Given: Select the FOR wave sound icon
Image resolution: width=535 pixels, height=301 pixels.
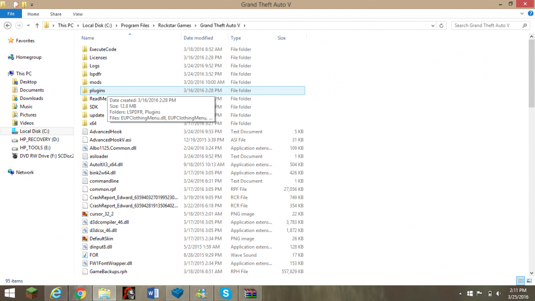Looking at the screenshot, I should tap(85, 255).
